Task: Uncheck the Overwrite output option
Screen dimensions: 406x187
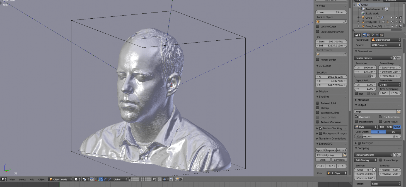Action: pos(356,117)
